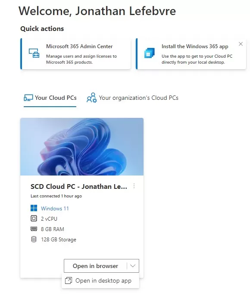Click the Windows logo icon beside Windows 11

[x=34, y=208]
